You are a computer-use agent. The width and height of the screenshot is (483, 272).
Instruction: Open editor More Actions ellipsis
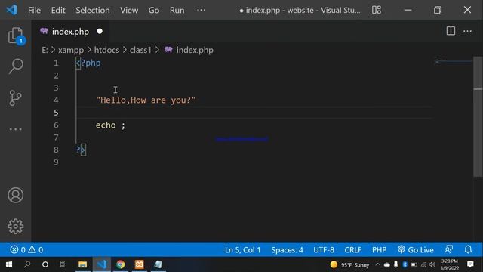point(467,31)
